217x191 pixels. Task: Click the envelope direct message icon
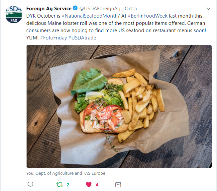coord(118,185)
